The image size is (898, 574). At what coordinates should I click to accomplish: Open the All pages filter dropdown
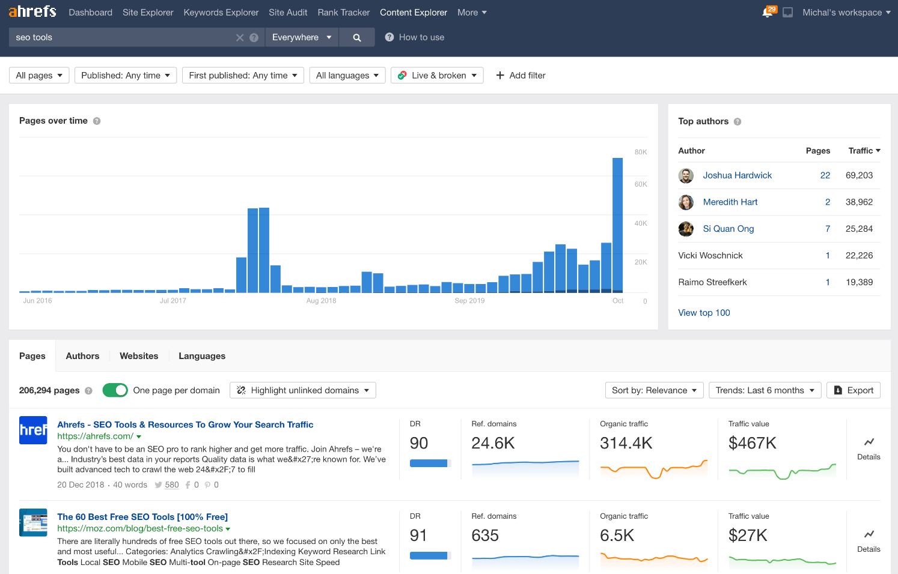coord(39,75)
